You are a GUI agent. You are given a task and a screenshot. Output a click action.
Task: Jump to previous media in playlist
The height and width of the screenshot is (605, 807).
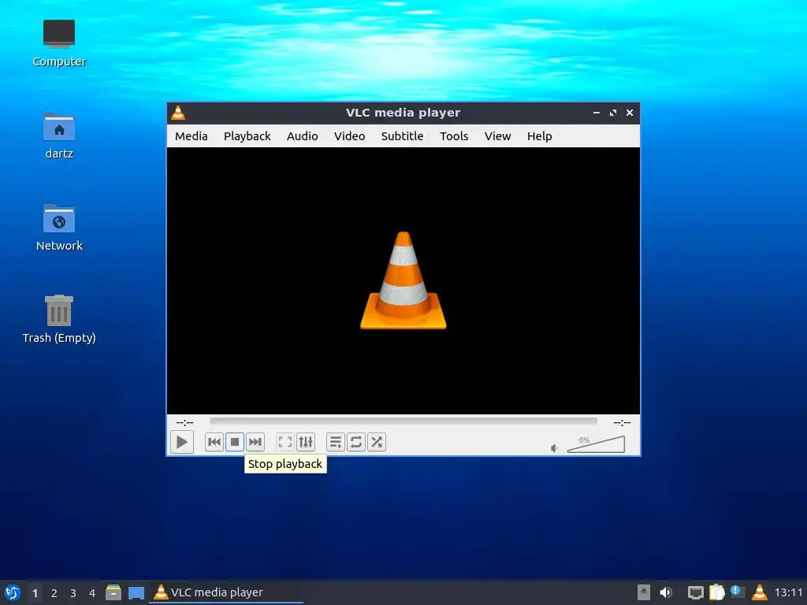(214, 442)
